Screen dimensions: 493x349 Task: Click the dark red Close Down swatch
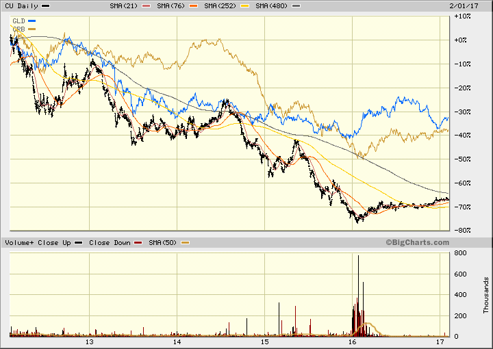point(138,243)
